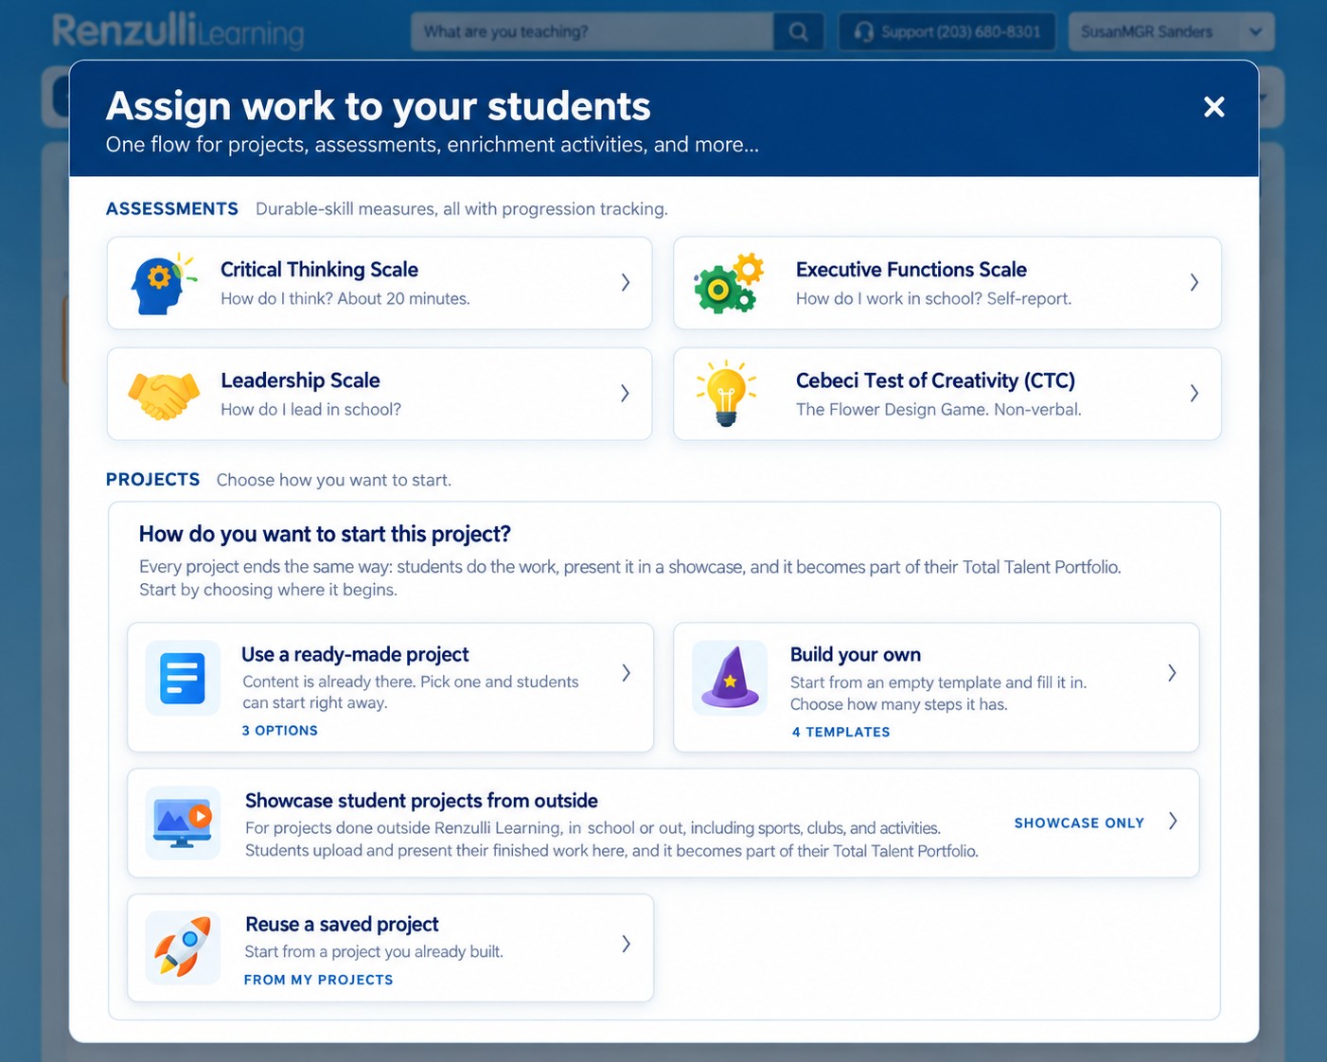Click the SHOWCASE ONLY label
Image resolution: width=1327 pixels, height=1062 pixels.
(x=1079, y=823)
